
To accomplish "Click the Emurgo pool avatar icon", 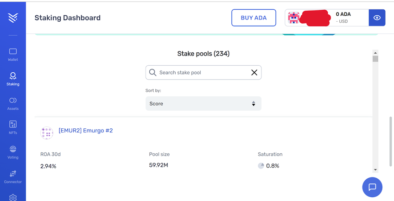I will (47, 133).
